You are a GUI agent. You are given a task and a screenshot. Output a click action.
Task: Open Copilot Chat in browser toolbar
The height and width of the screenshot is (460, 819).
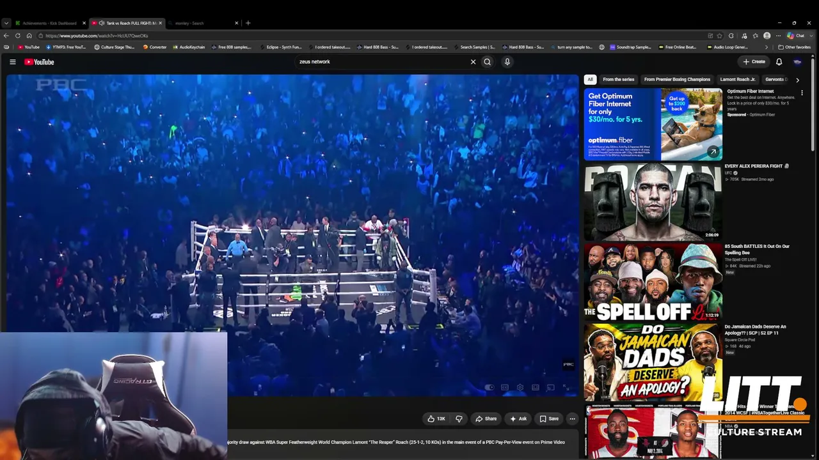pos(797,36)
